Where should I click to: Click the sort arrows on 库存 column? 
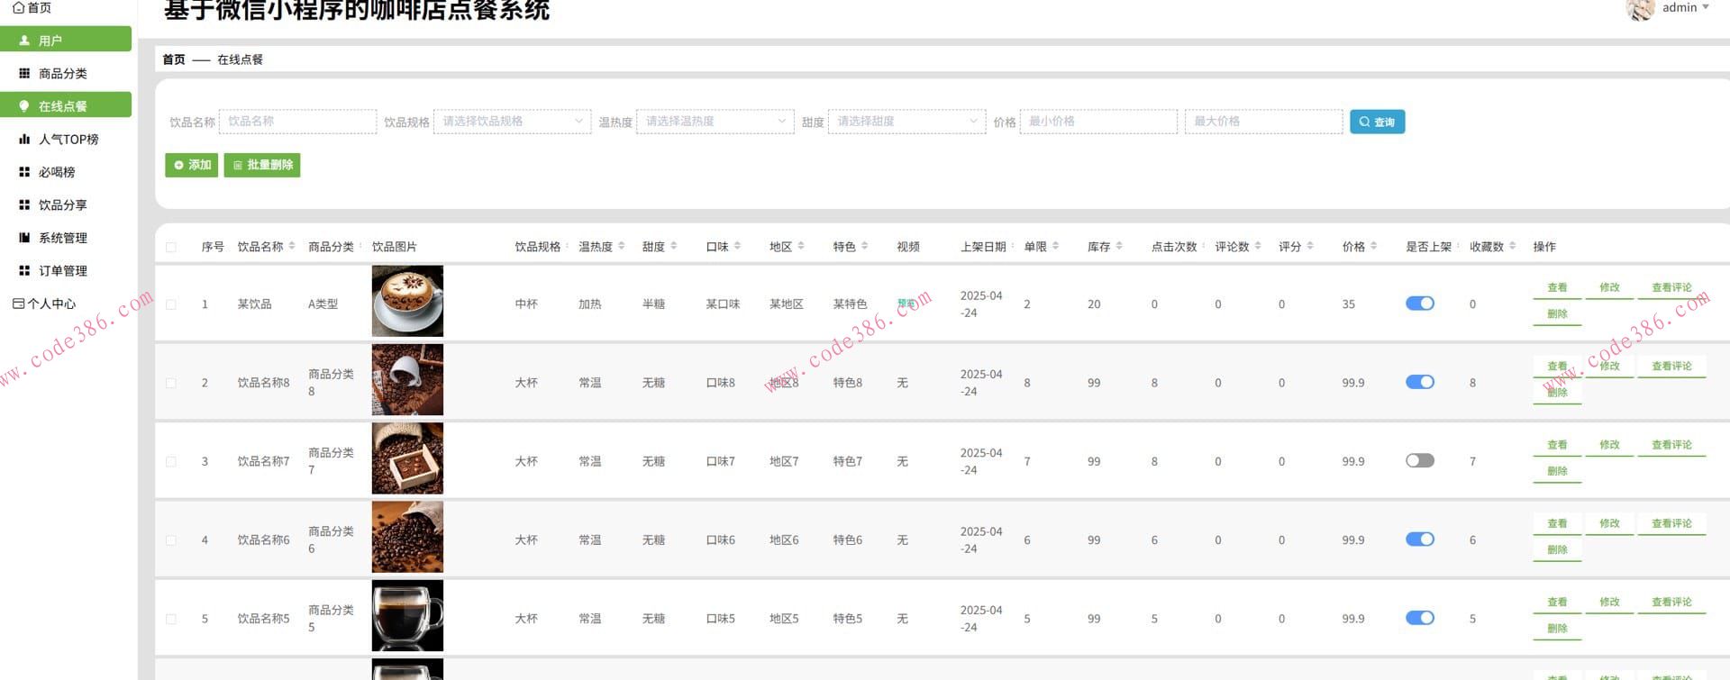(1119, 246)
